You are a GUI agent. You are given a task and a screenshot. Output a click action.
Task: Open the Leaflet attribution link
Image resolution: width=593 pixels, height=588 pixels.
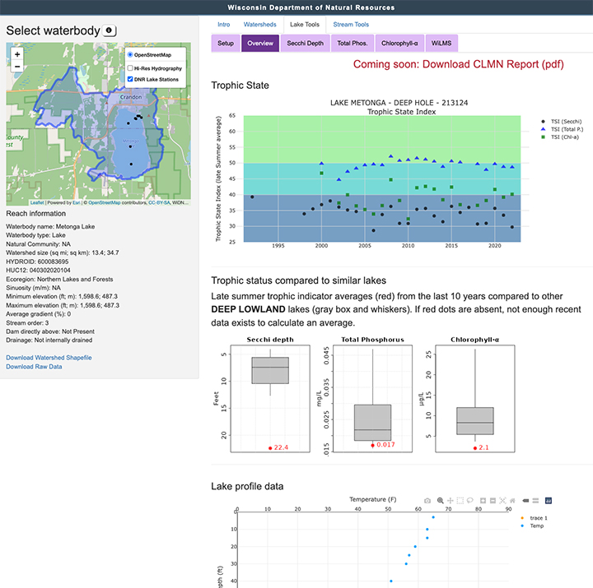click(x=37, y=203)
